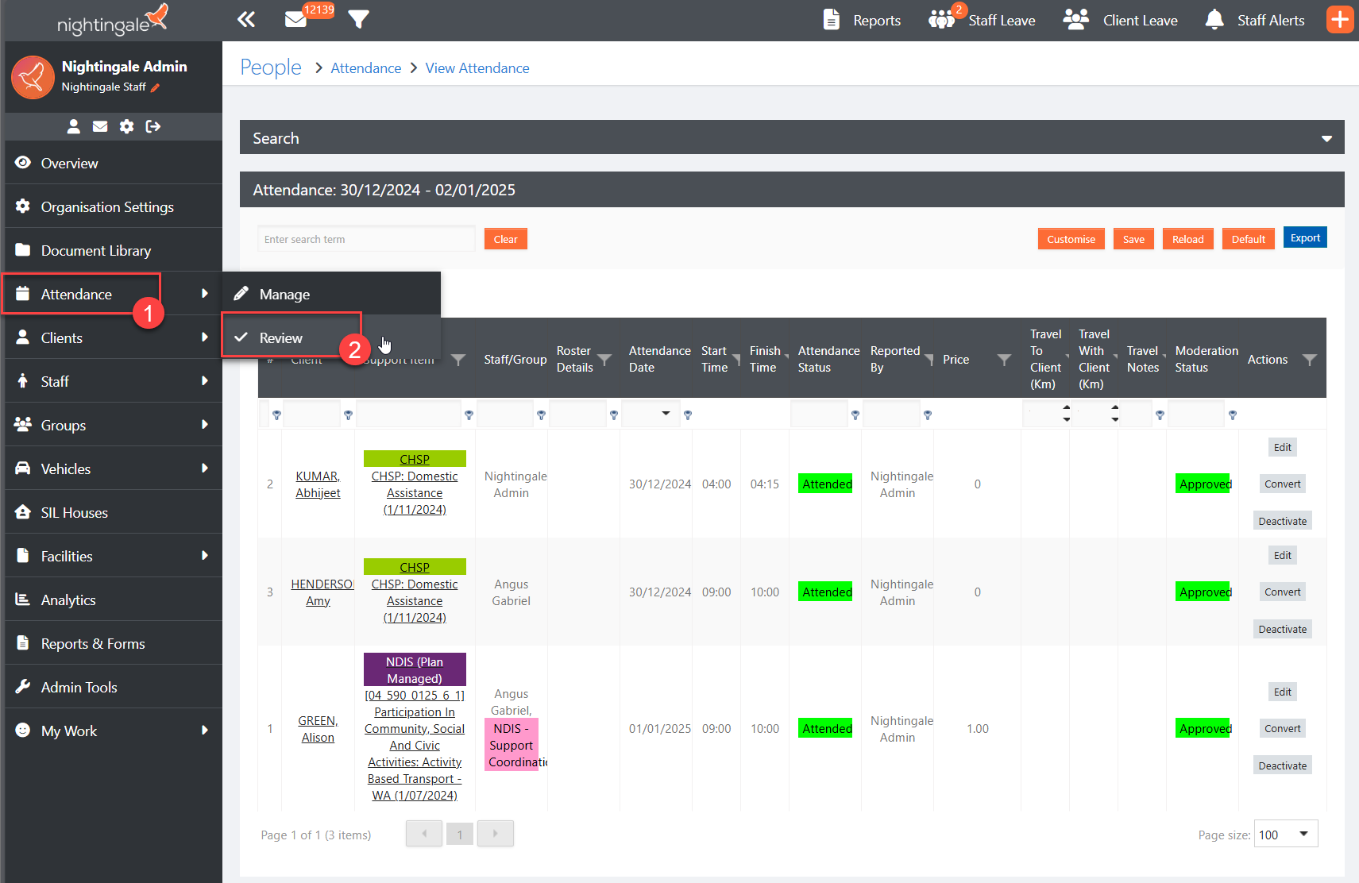Increase the Travel To Client filter value

pyautogui.click(x=1067, y=408)
